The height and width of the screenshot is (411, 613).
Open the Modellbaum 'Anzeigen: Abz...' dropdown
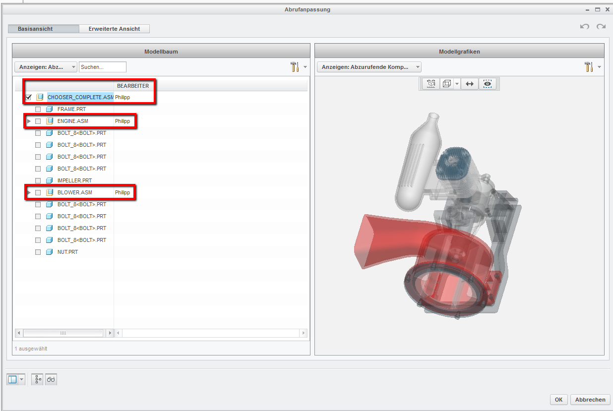[x=46, y=67]
